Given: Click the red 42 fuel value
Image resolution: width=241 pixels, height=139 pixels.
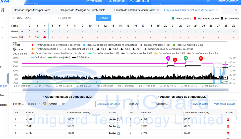Looking at the screenshot, I should pos(45,37).
